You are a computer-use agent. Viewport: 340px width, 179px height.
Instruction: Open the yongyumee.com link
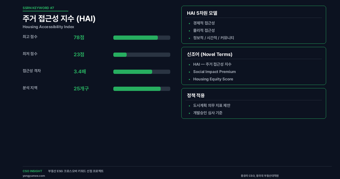[34, 176]
